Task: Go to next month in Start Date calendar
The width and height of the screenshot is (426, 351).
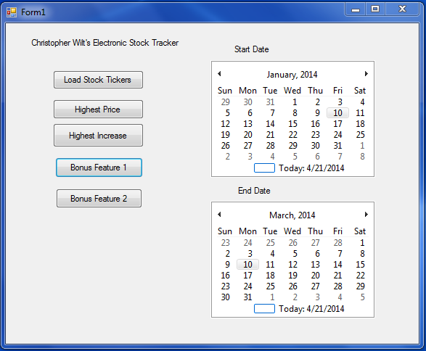Action: tap(366, 73)
